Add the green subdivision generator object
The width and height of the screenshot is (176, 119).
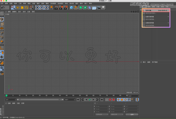point(81,8)
